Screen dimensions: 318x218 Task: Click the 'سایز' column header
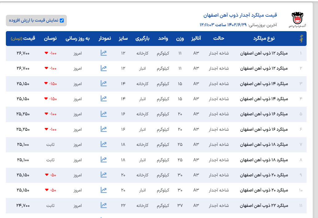[123, 39]
